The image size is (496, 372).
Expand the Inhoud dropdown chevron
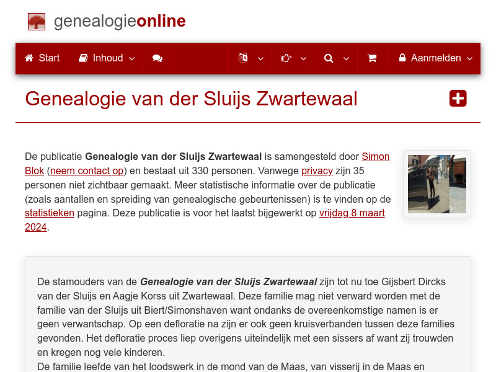click(x=131, y=59)
